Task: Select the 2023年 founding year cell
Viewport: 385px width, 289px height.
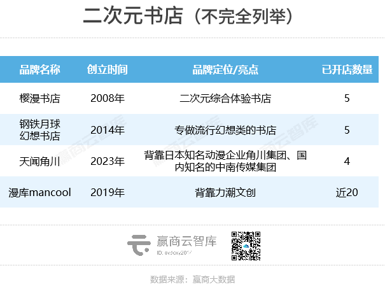Action: click(108, 161)
